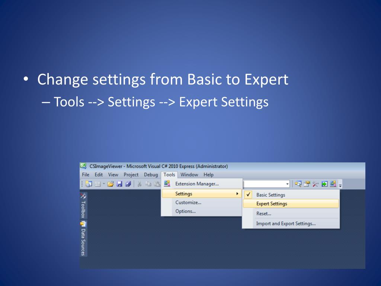Click the Toolbox wrench-and-hammer toolbar icon
The height and width of the screenshot is (286, 381).
click(x=316, y=184)
